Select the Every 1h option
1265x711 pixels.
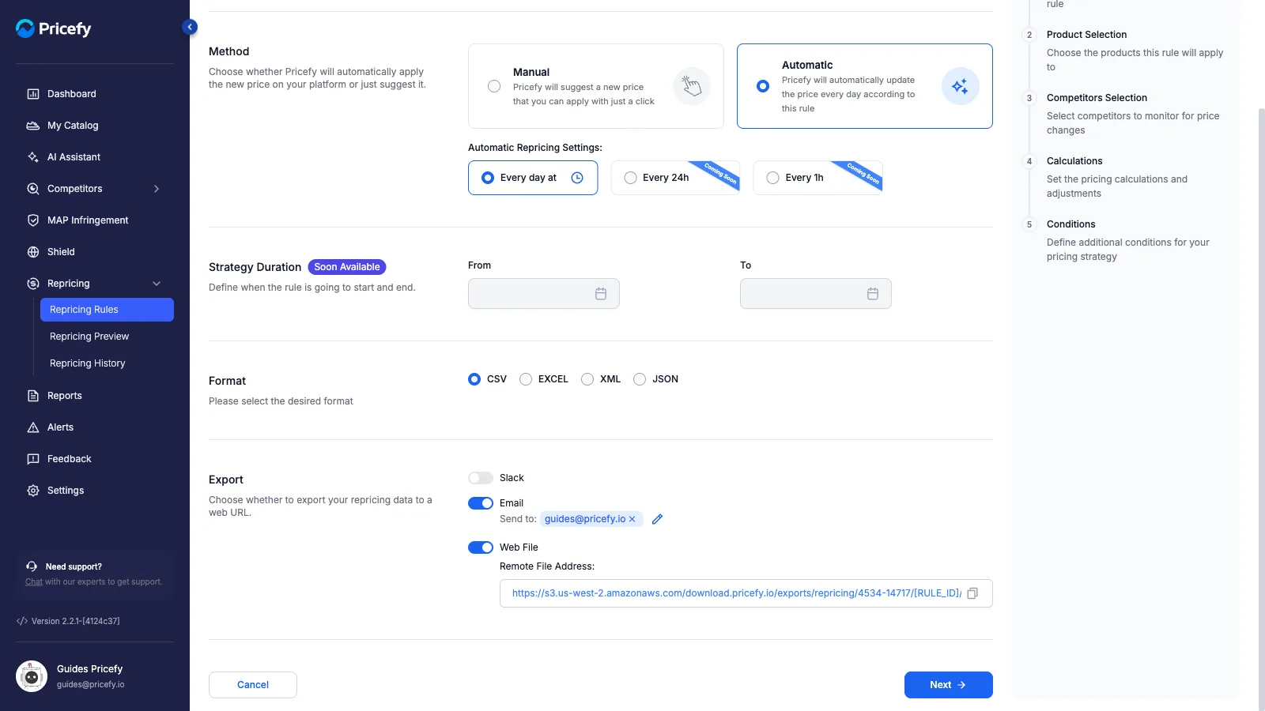tap(818, 178)
